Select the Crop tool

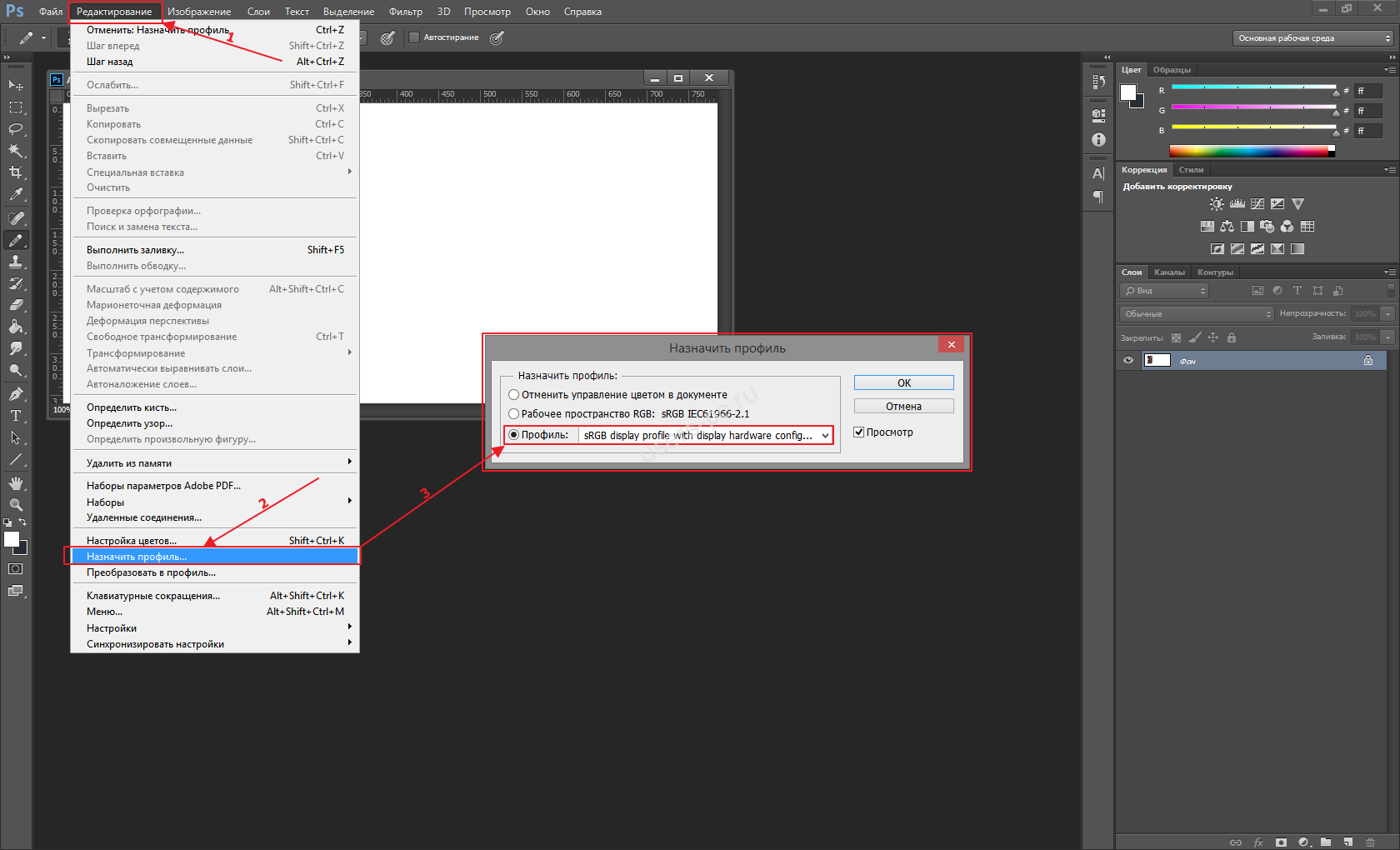point(16,172)
